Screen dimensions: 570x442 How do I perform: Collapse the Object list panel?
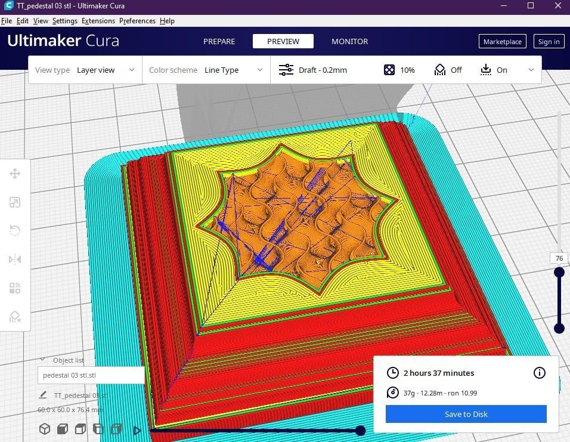click(43, 360)
